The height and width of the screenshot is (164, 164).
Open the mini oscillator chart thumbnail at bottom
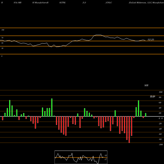tap(81, 157)
